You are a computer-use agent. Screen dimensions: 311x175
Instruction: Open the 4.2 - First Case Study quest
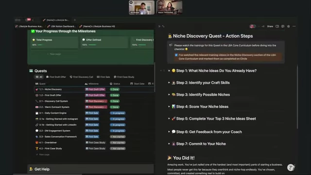point(51,148)
